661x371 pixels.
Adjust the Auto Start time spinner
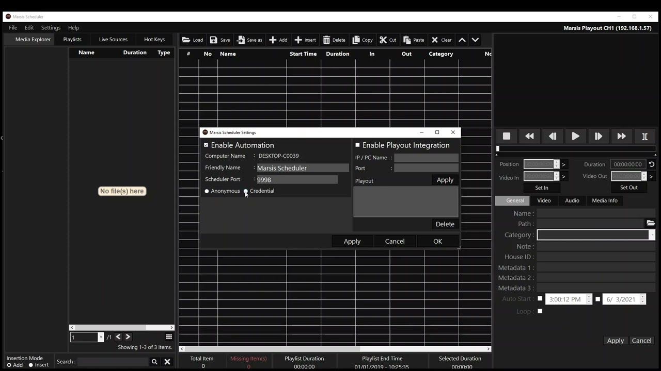[589, 299]
